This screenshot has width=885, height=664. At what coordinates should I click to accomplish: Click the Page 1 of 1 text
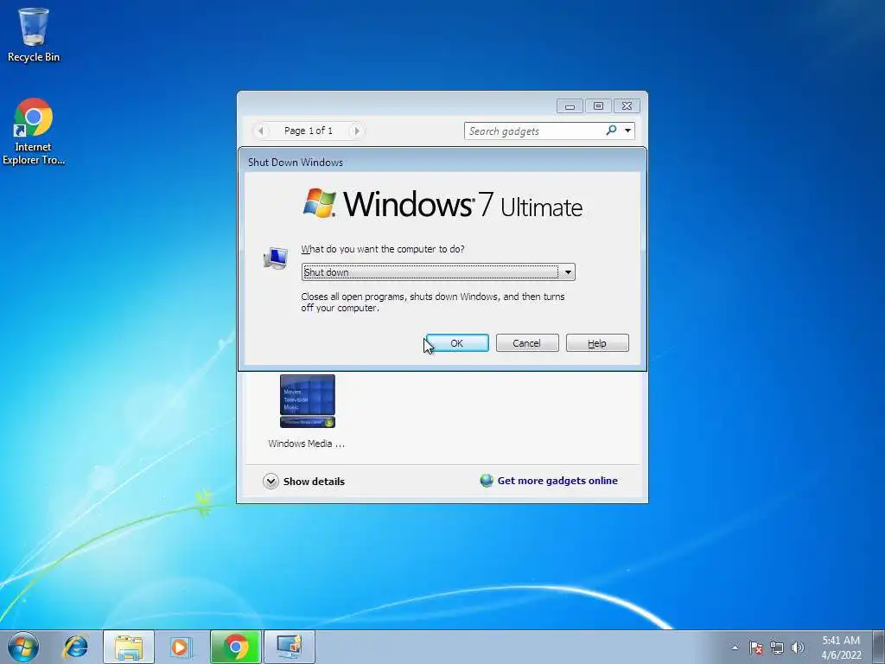click(x=309, y=131)
